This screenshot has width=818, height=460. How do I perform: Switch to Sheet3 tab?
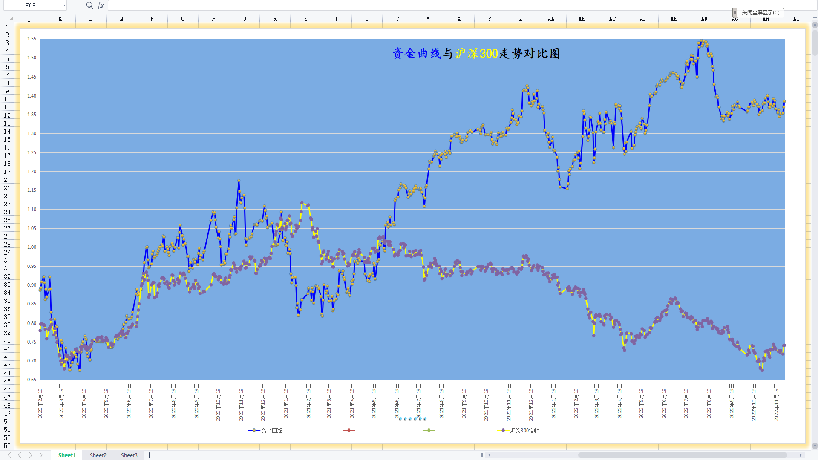pyautogui.click(x=129, y=455)
